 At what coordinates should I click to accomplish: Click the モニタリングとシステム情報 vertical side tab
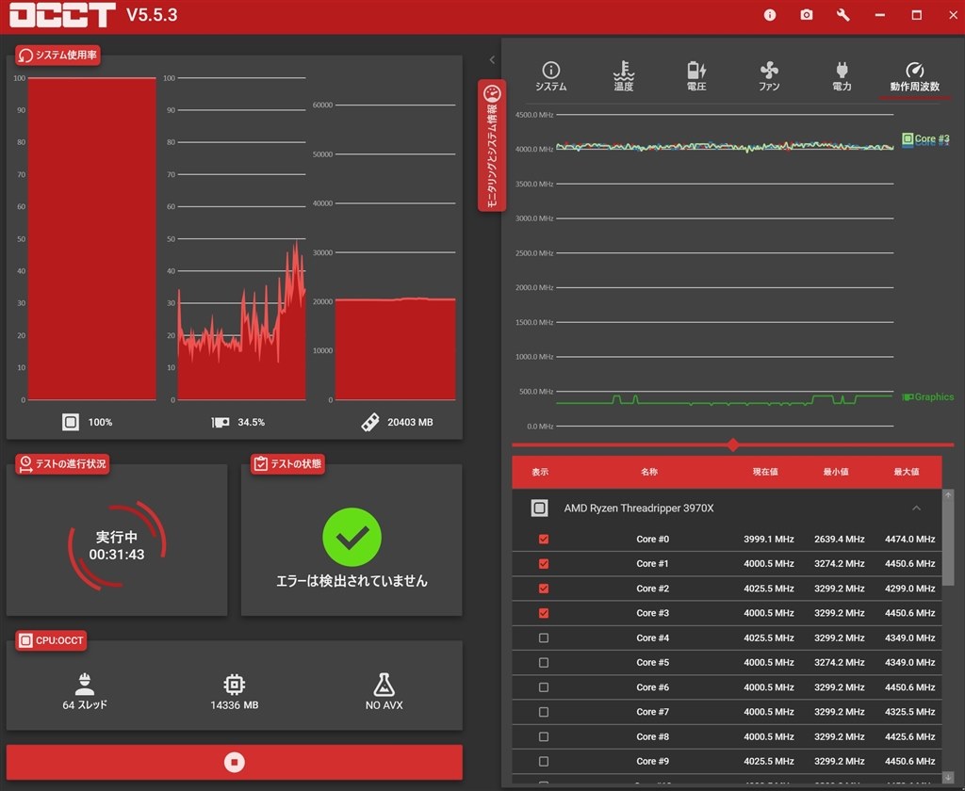492,145
